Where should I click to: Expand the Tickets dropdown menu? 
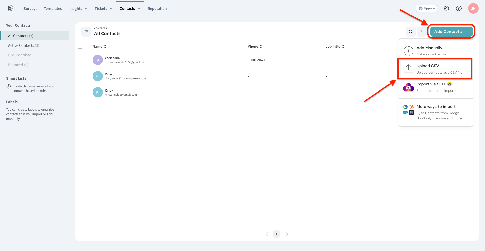coord(104,9)
